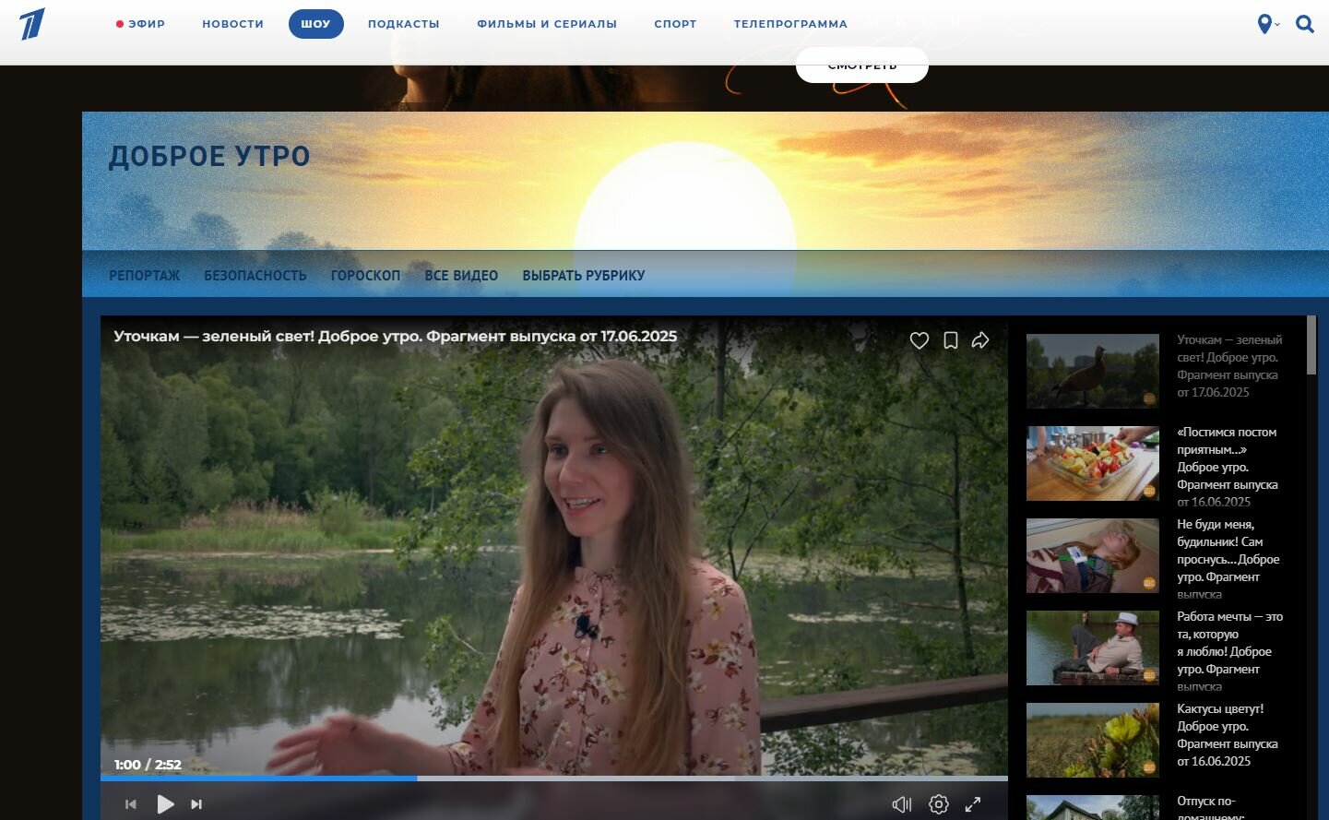Image resolution: width=1329 pixels, height=820 pixels.
Task: Open the Телепрограмма schedule
Action: [x=790, y=24]
